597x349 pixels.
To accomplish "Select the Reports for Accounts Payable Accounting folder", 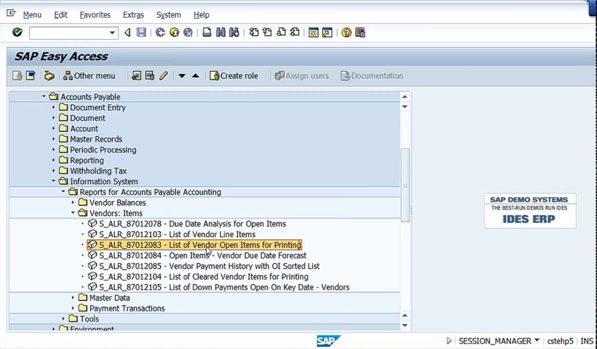I will (150, 192).
